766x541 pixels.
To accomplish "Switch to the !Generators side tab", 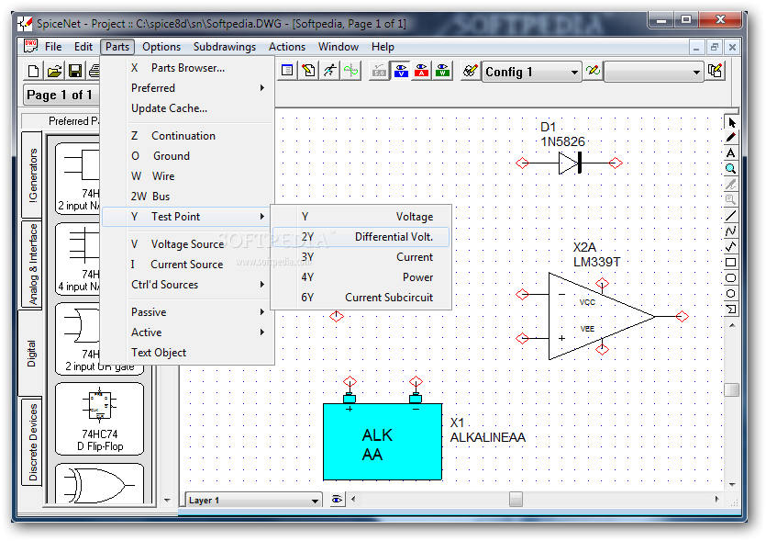I will [32, 175].
